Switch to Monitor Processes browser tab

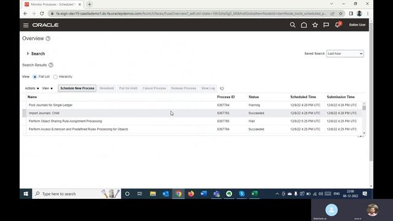pyautogui.click(x=53, y=4)
